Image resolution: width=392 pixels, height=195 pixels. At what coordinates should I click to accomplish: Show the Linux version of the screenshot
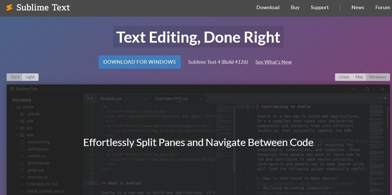point(344,77)
